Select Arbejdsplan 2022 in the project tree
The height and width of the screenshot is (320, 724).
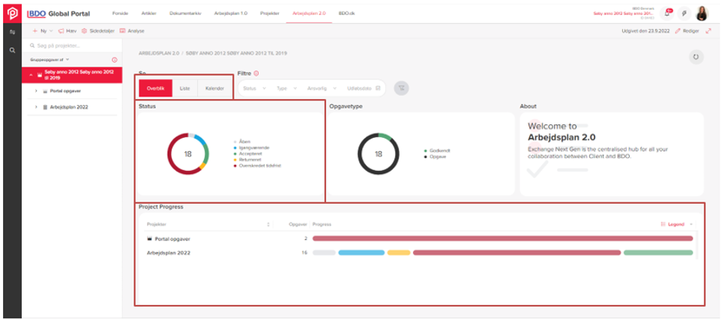click(x=69, y=107)
